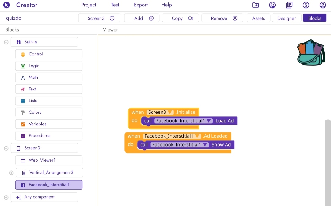Open the Export menu
This screenshot has width=331, height=206.
tap(141, 5)
